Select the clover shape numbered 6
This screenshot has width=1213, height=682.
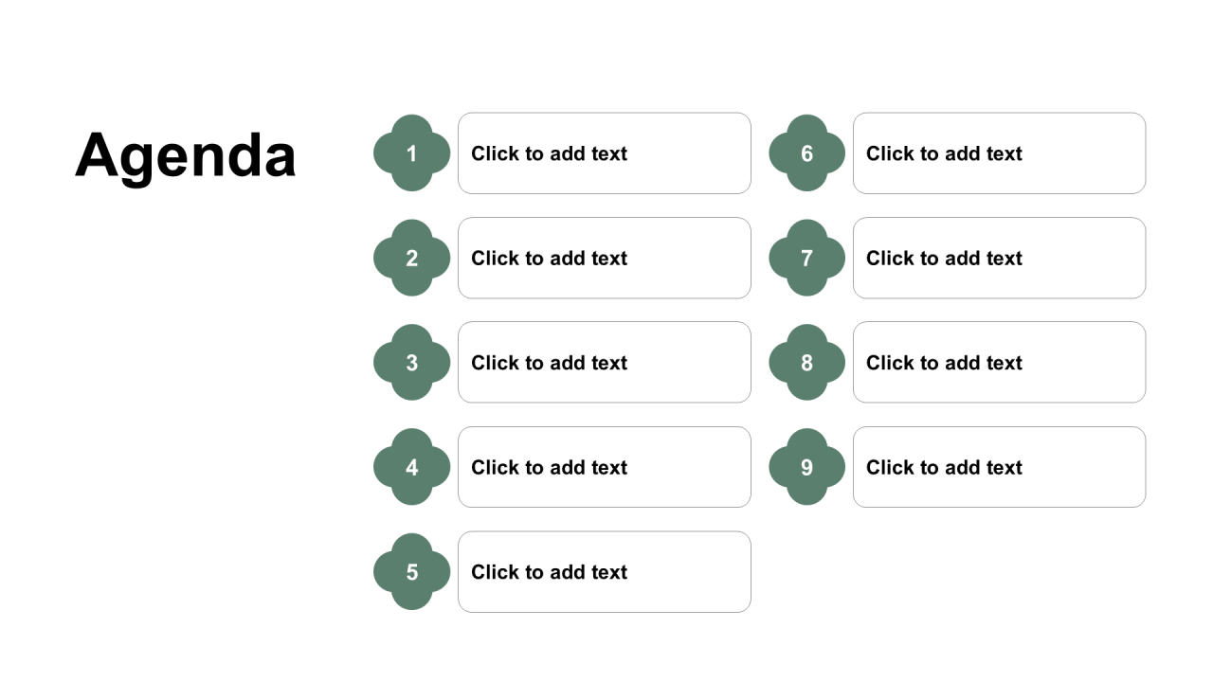point(806,153)
